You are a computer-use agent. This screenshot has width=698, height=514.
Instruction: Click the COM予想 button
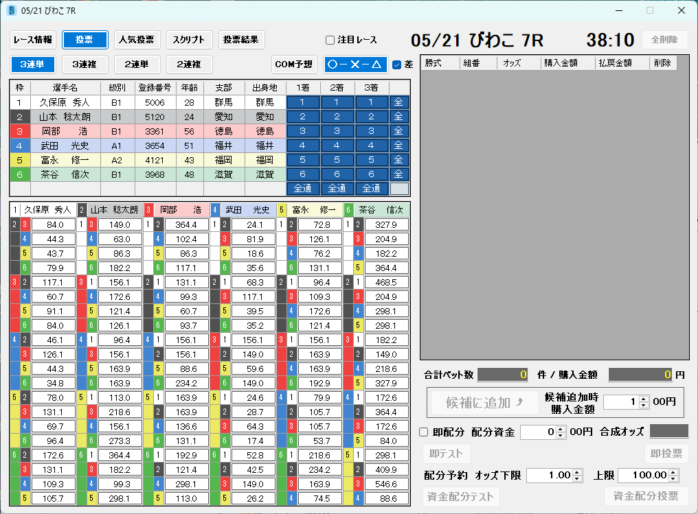(294, 65)
